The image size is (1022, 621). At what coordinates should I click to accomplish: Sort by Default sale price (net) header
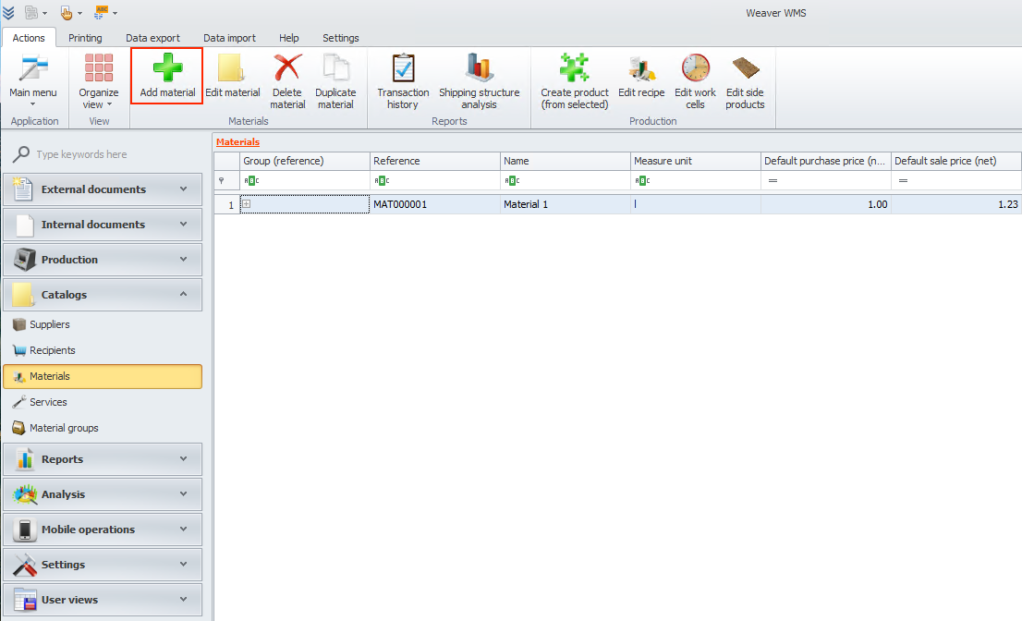956,161
